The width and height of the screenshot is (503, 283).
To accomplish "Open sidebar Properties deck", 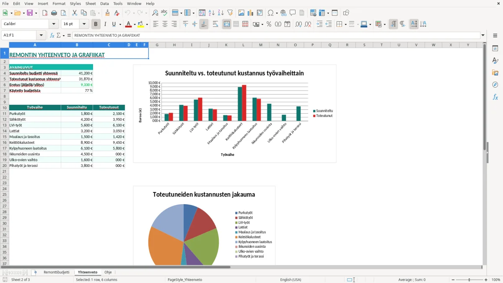I will (x=495, y=49).
